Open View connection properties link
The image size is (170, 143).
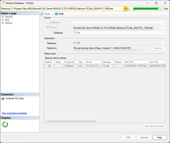click(14, 113)
